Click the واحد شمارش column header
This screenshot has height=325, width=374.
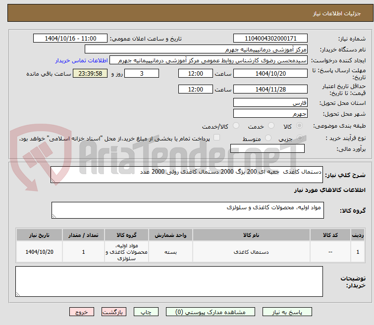(170, 235)
